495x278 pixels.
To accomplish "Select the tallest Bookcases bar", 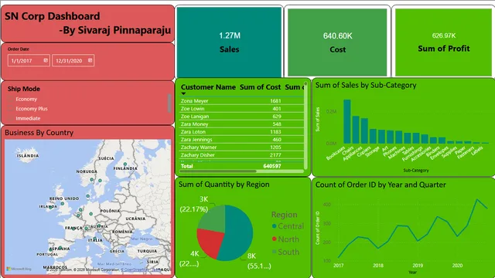I will [347, 122].
